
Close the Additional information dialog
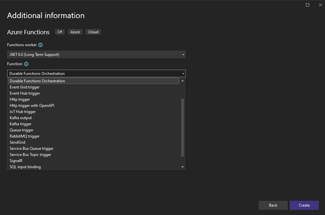[320, 5]
